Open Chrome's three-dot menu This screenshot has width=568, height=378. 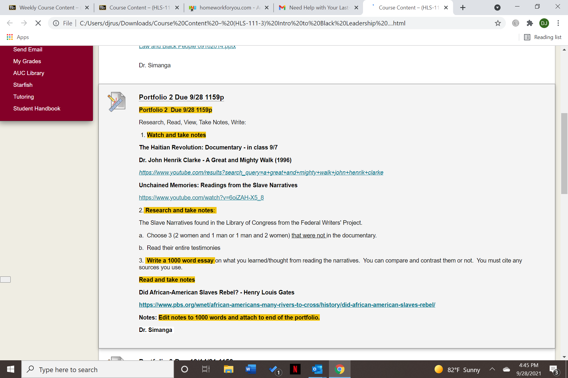tap(558, 23)
